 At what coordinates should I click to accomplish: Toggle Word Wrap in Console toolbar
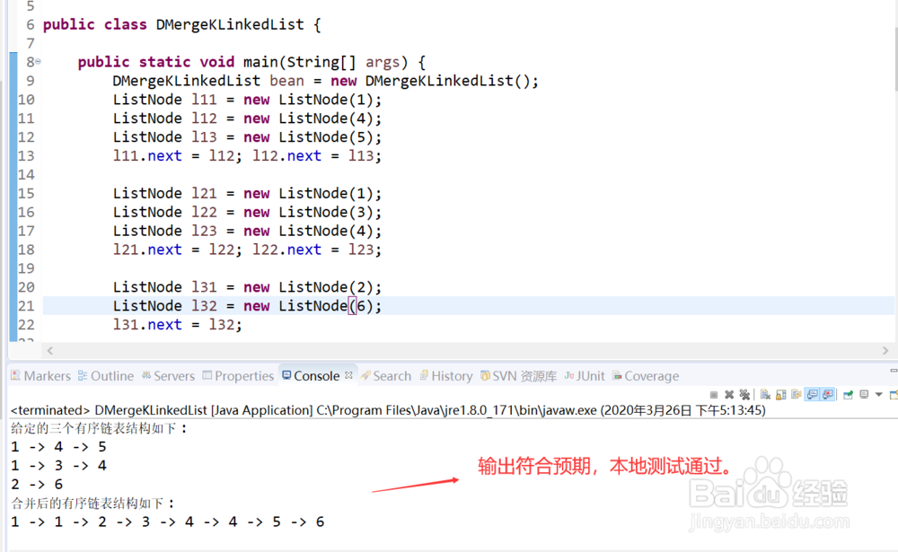click(796, 394)
